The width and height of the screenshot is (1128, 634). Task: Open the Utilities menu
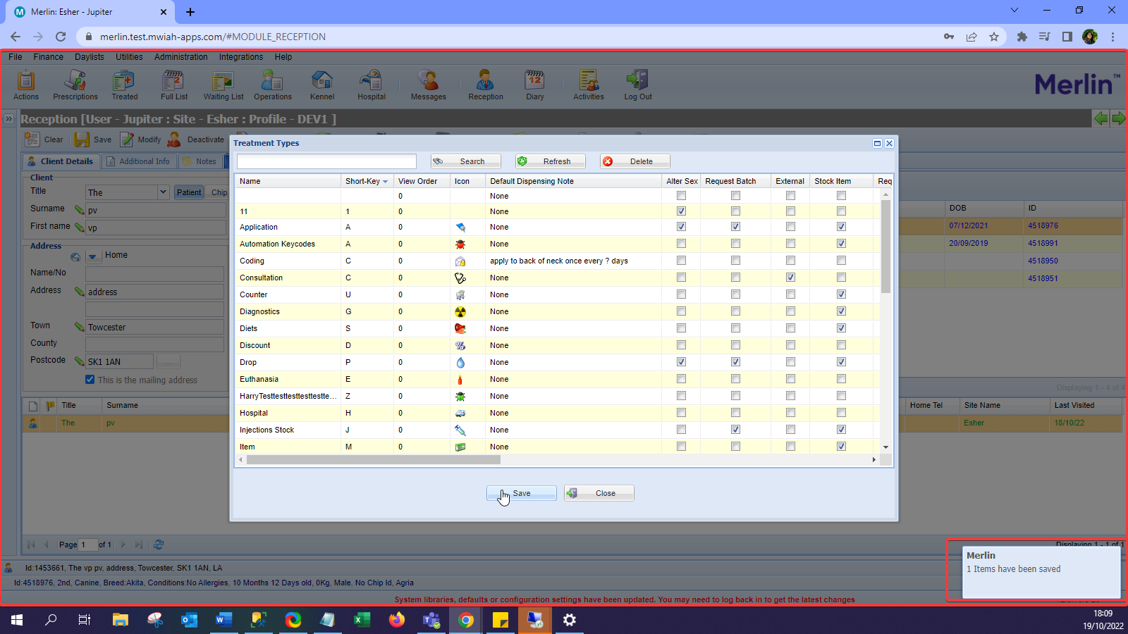(129, 57)
